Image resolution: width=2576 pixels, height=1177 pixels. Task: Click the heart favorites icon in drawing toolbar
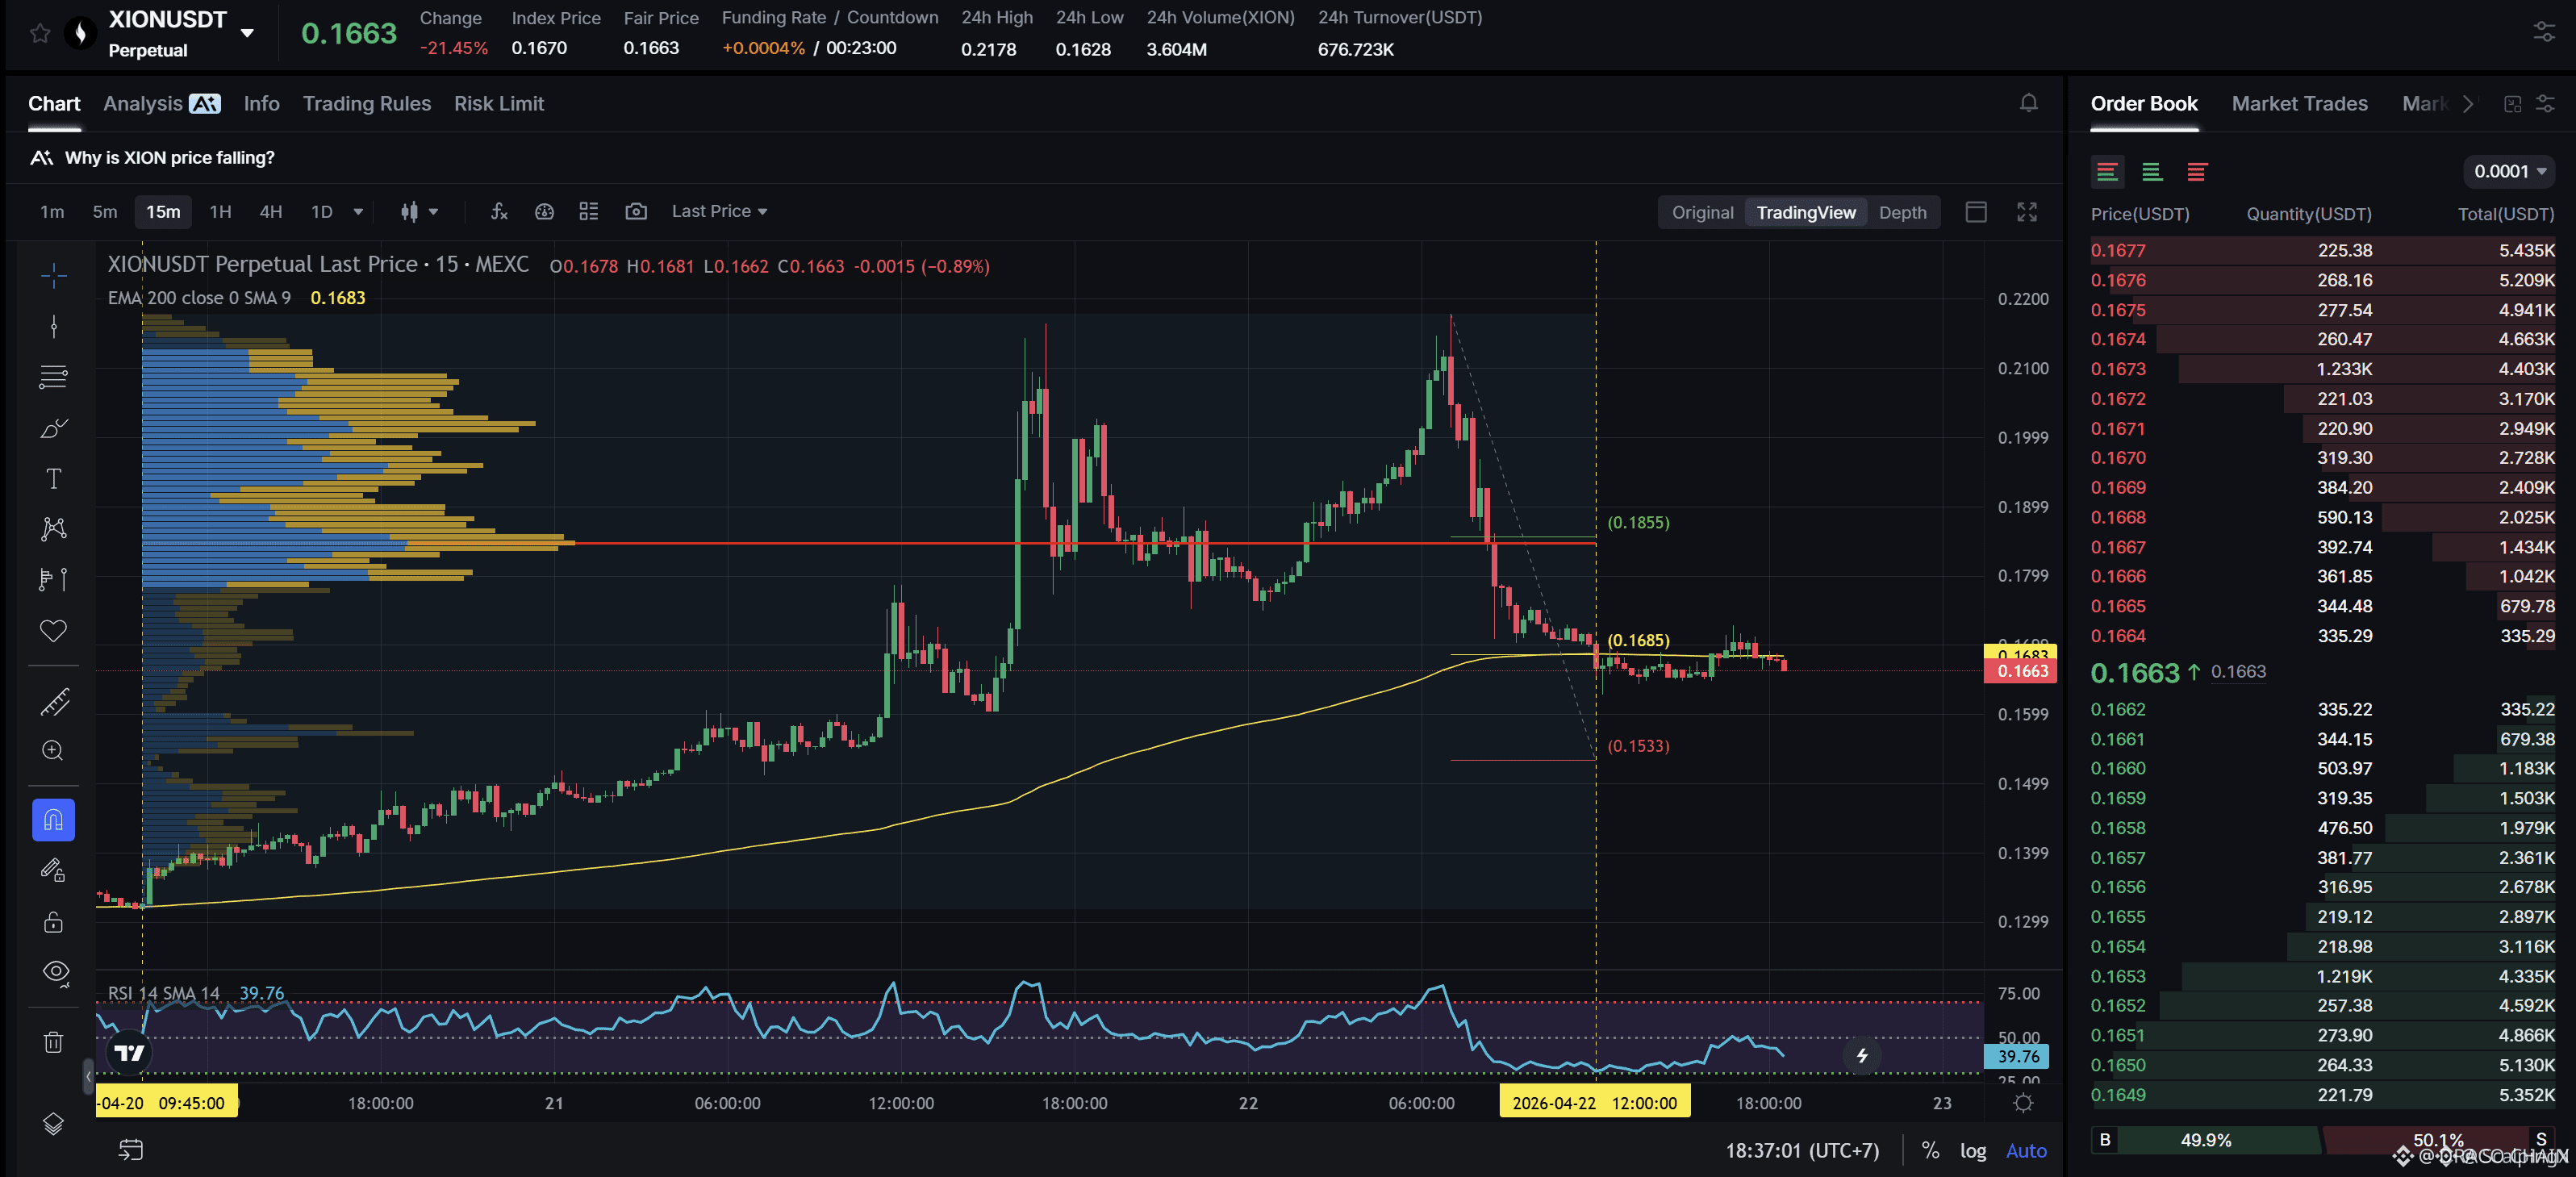tap(54, 631)
